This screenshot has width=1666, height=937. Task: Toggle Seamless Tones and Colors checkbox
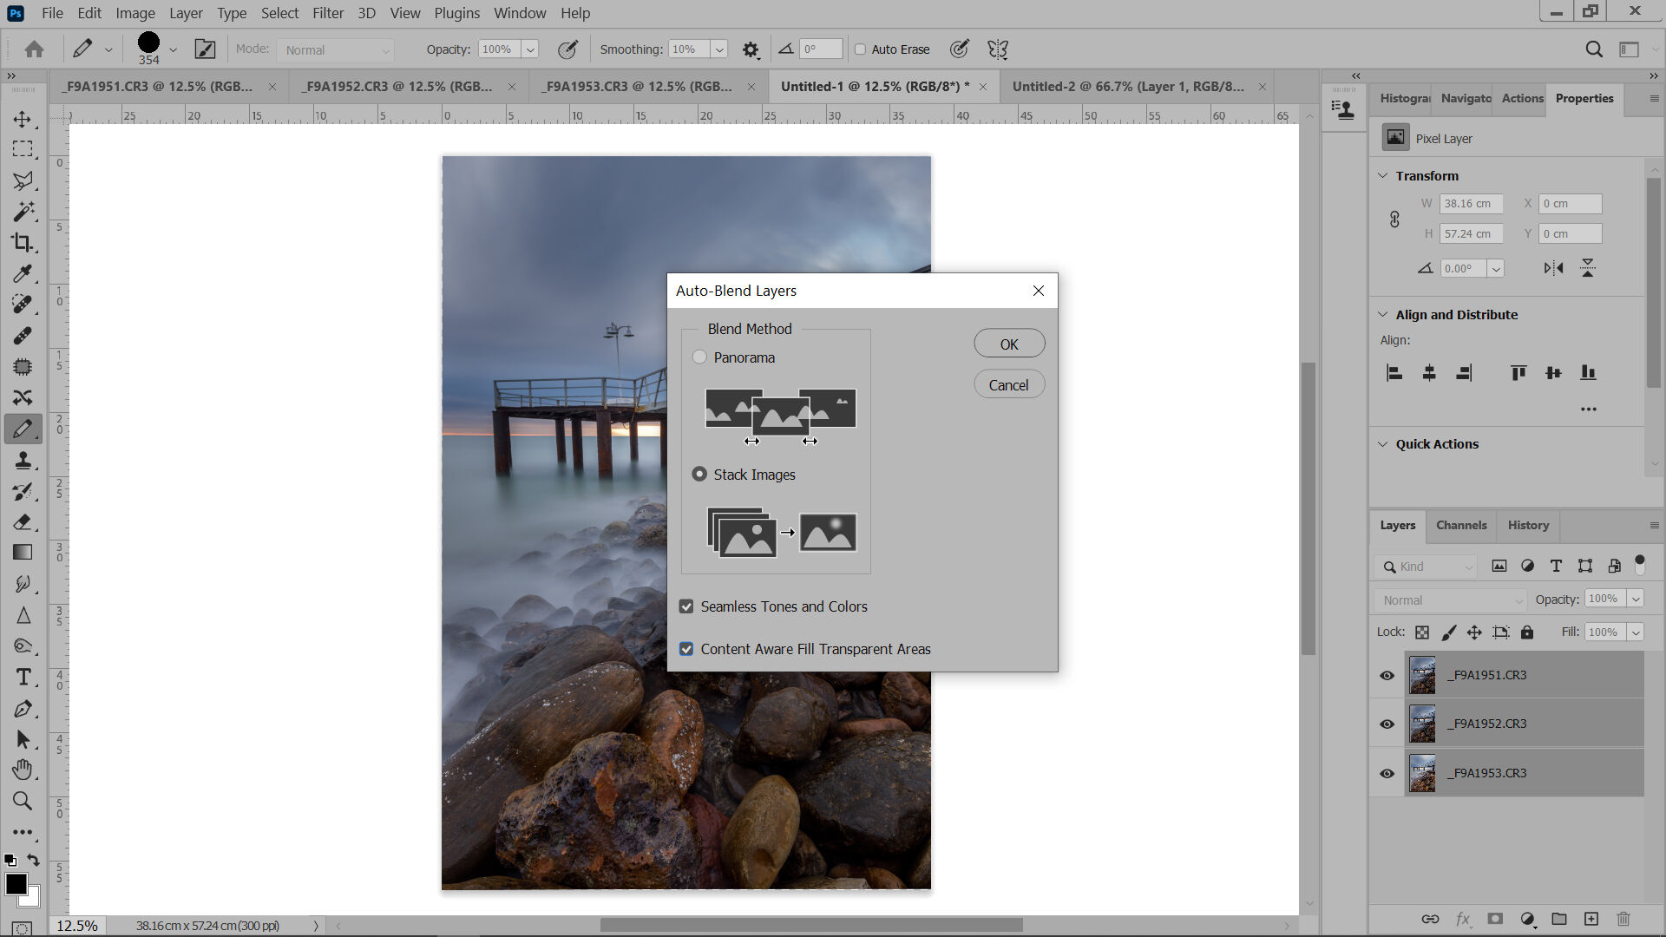[x=685, y=606]
